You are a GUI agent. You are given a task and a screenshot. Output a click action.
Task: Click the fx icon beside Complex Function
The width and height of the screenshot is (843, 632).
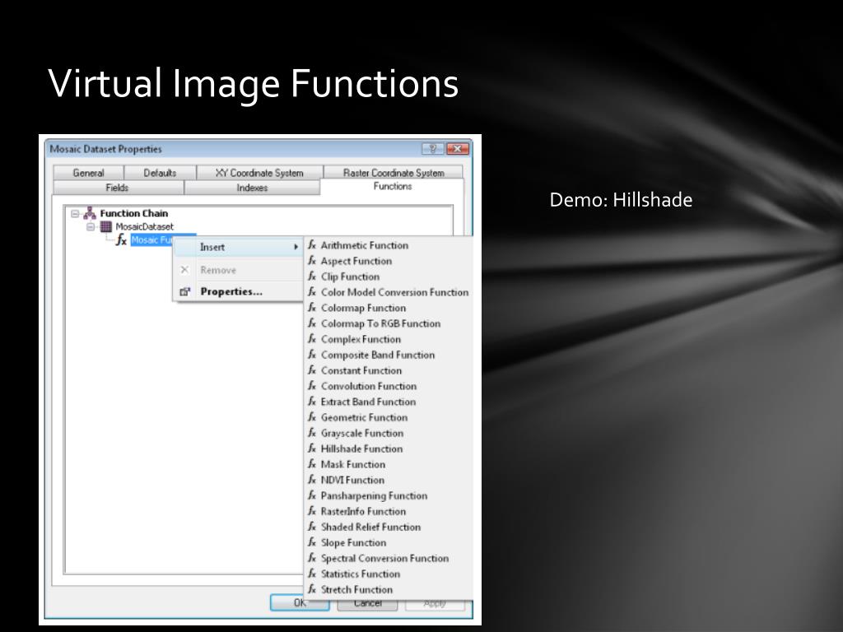(312, 339)
